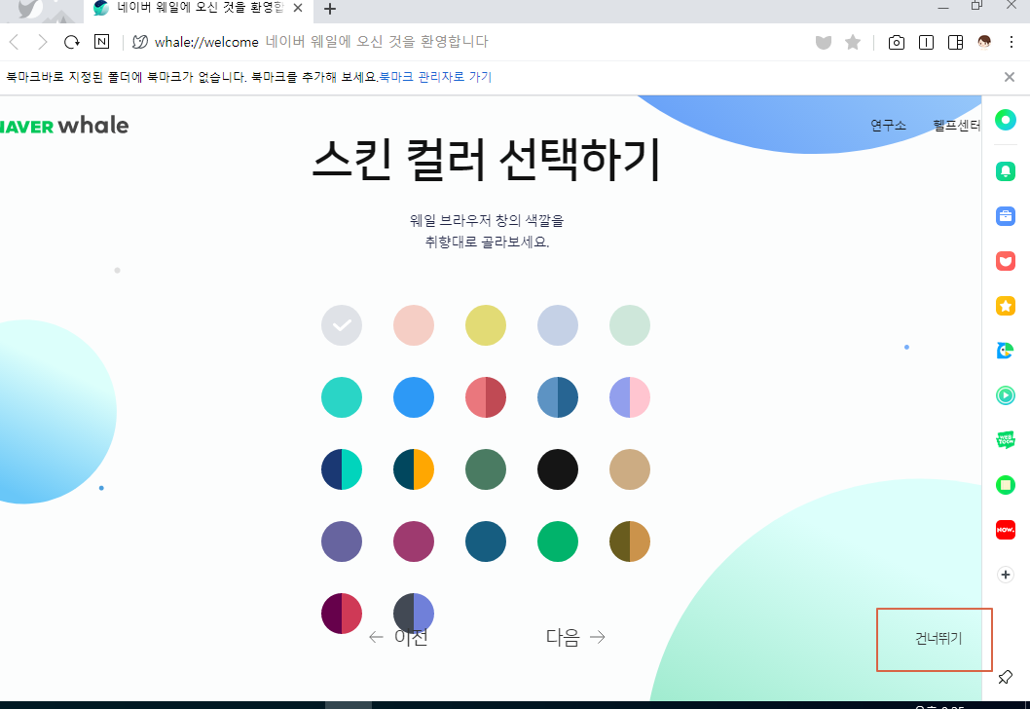The width and height of the screenshot is (1030, 709).
Task: Skip the setup with 건너뛰기
Action: pyautogui.click(x=938, y=638)
